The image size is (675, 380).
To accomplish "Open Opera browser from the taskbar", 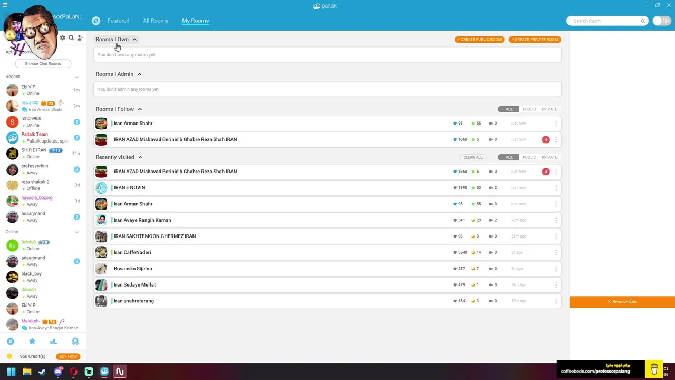I will click(73, 372).
